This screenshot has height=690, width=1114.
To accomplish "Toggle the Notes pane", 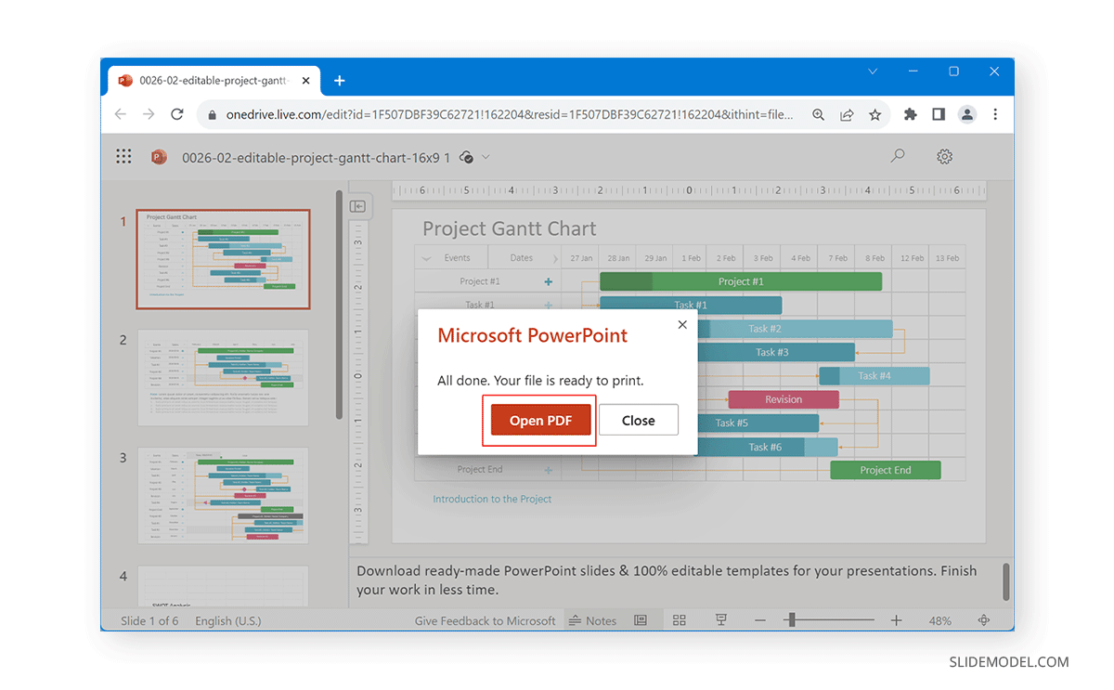I will (592, 620).
